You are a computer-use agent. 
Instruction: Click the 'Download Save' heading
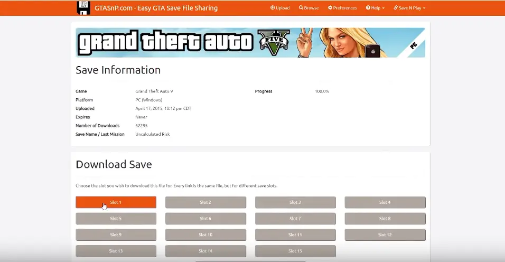[x=114, y=164]
